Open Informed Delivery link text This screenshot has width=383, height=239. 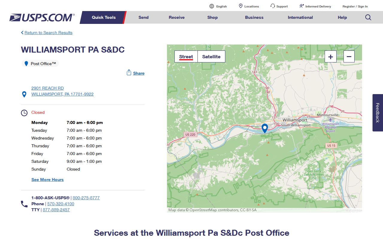click(318, 6)
